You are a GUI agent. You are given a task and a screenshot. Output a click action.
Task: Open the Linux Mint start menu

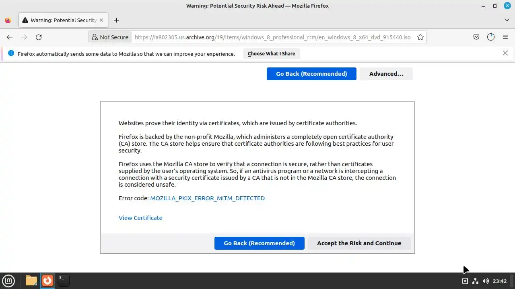(8, 281)
